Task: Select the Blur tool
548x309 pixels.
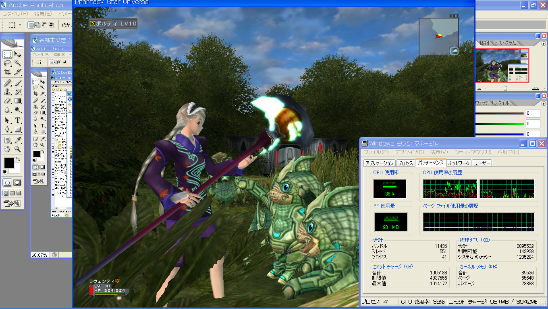Action: [x=7, y=109]
